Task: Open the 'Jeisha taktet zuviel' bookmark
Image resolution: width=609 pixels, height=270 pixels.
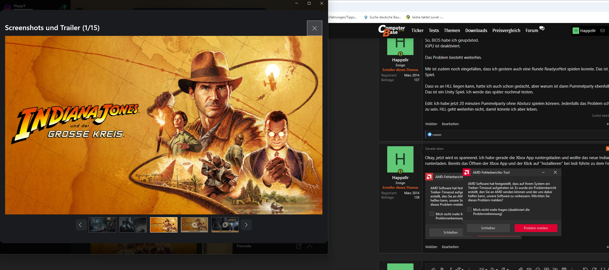Action: (425, 17)
